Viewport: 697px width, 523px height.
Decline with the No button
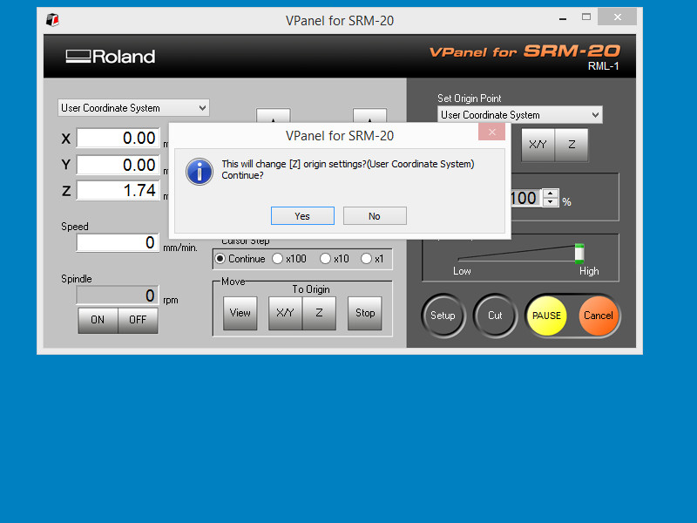[x=375, y=215]
